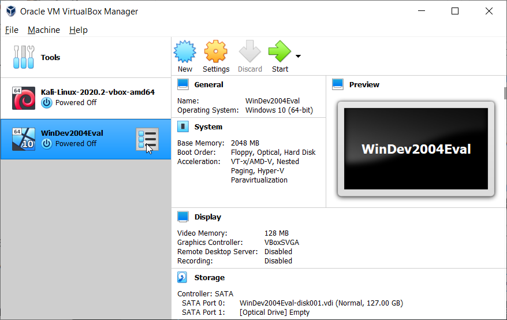
Task: Maximize the VirtualBox Manager window
Action: click(x=455, y=11)
